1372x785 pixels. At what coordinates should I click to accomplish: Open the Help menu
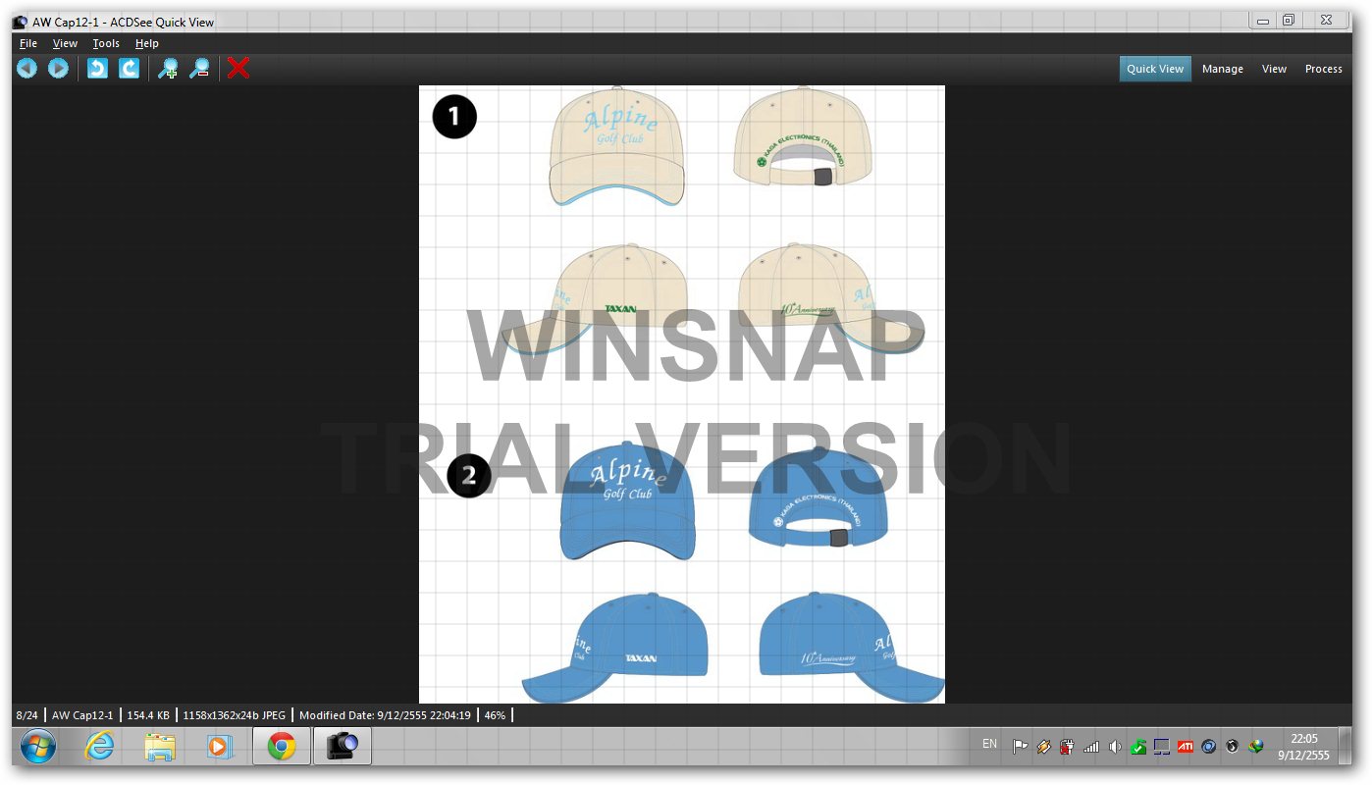(x=147, y=43)
